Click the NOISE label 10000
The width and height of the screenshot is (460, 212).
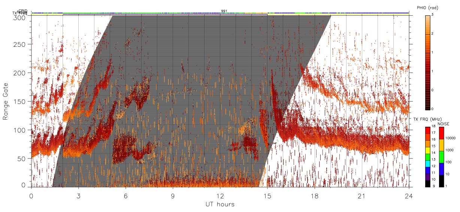click(450, 139)
